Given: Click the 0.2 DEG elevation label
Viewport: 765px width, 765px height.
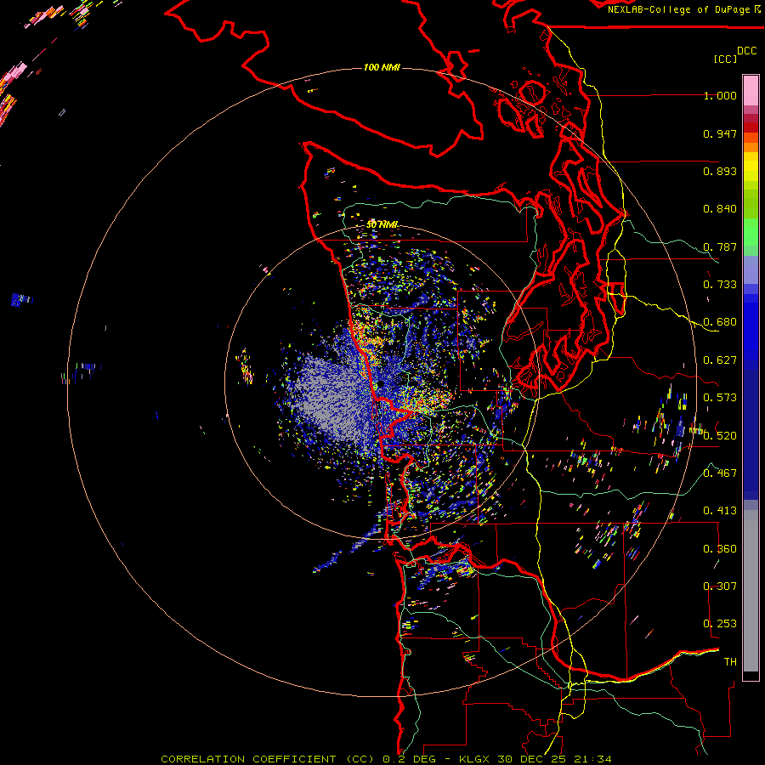Looking at the screenshot, I should (410, 759).
